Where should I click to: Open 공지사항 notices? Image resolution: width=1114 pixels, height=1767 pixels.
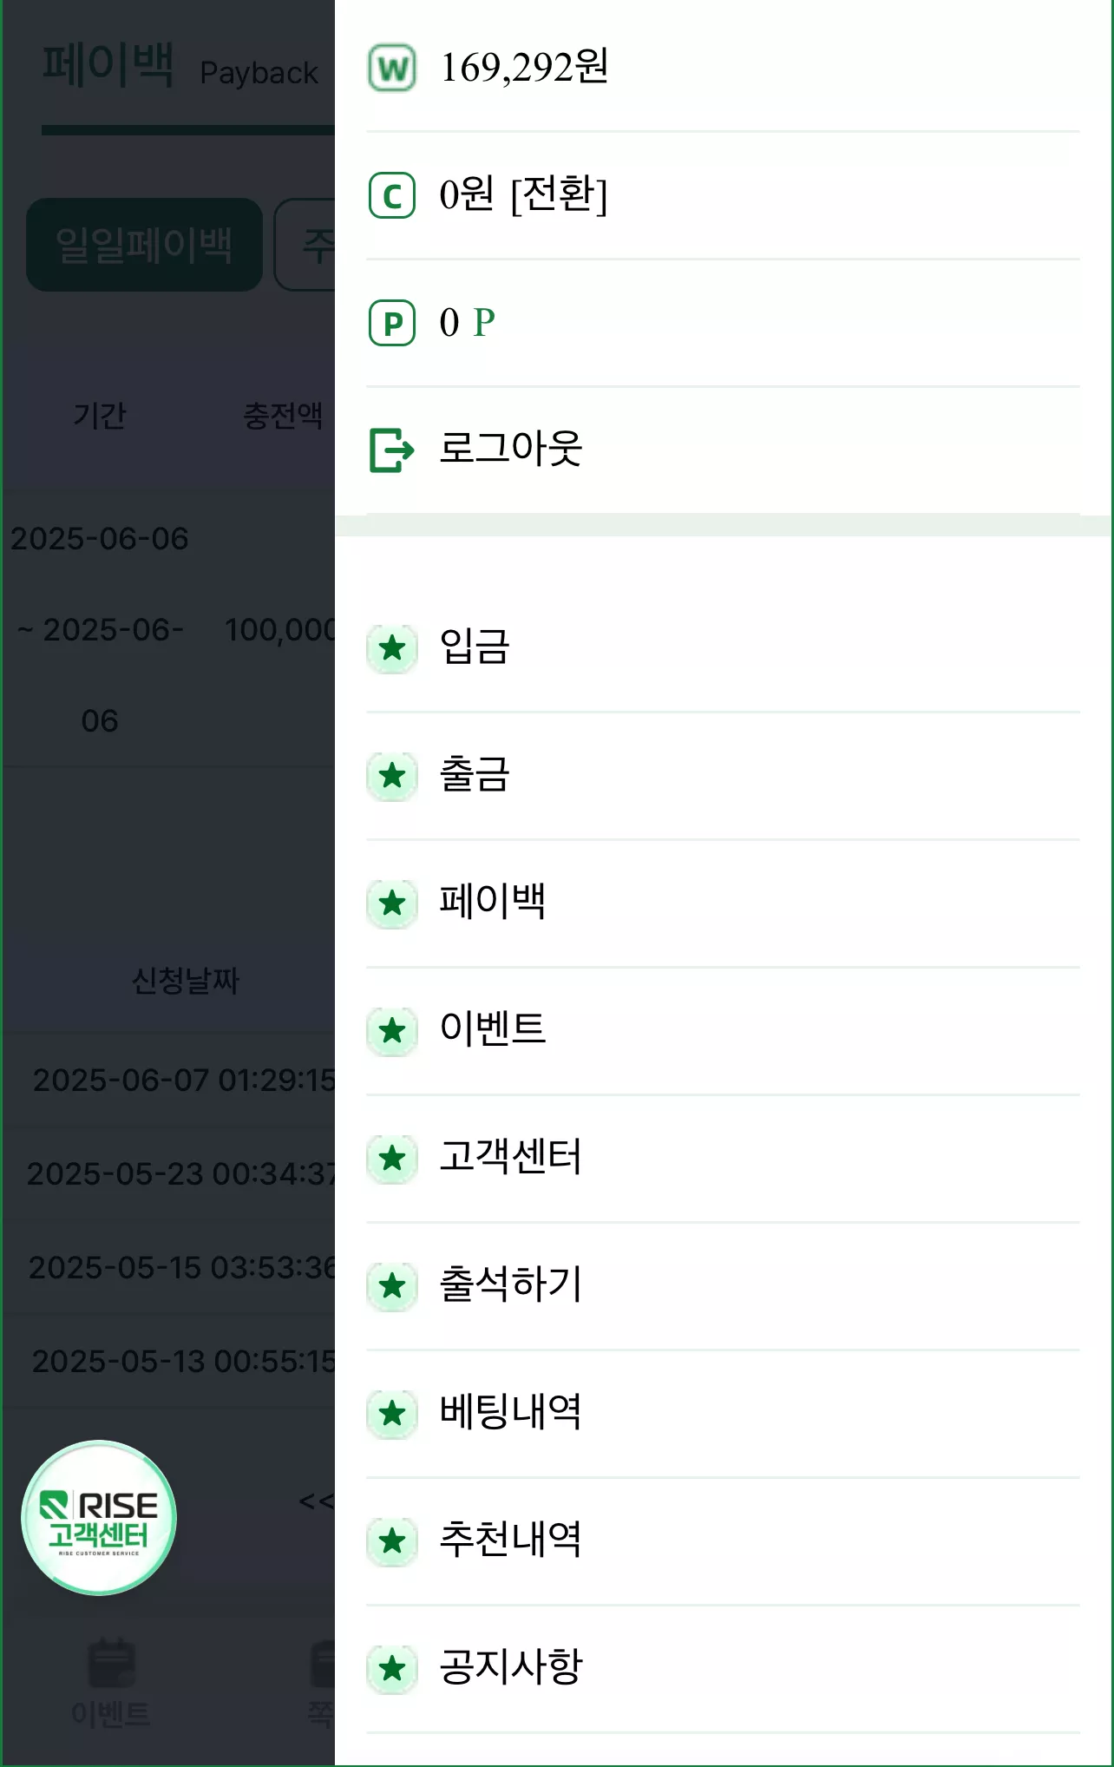(723, 1668)
